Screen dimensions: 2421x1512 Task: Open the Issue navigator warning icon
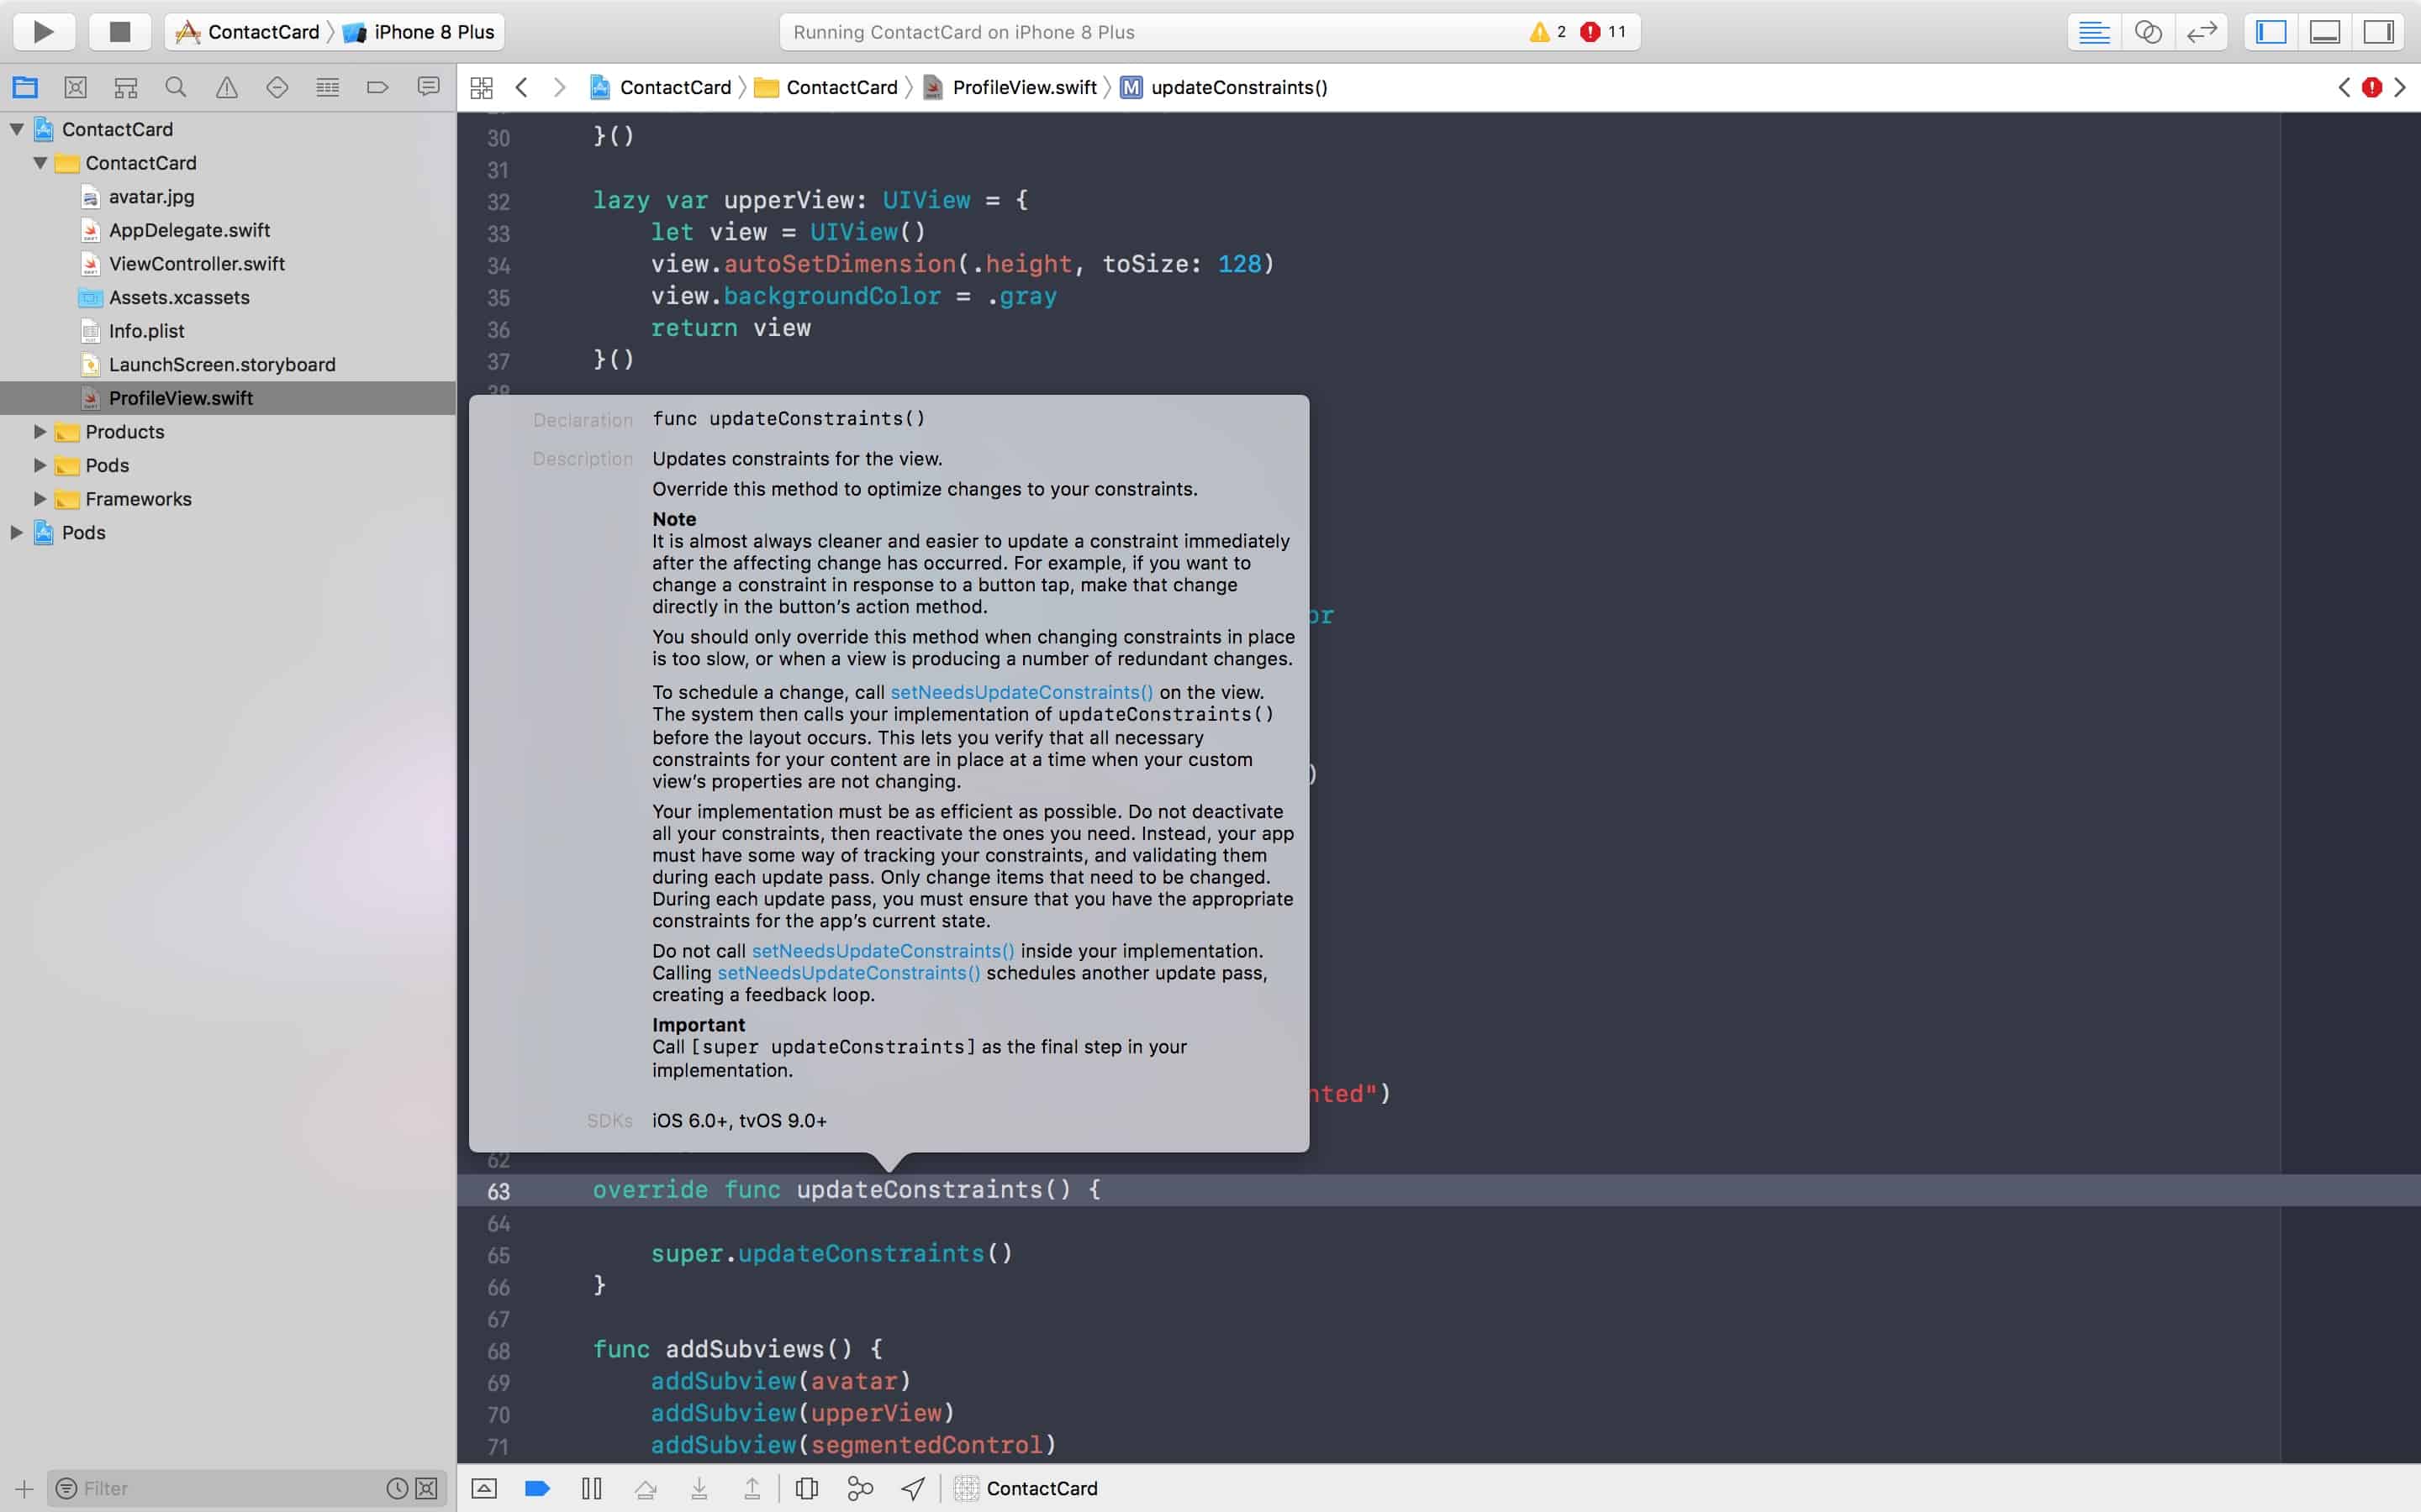[x=227, y=88]
